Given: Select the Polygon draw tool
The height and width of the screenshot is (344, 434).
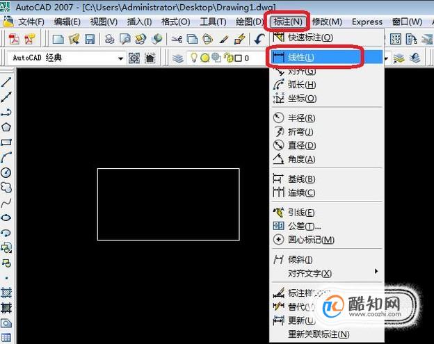Looking at the screenshot, I should pos(6,127).
